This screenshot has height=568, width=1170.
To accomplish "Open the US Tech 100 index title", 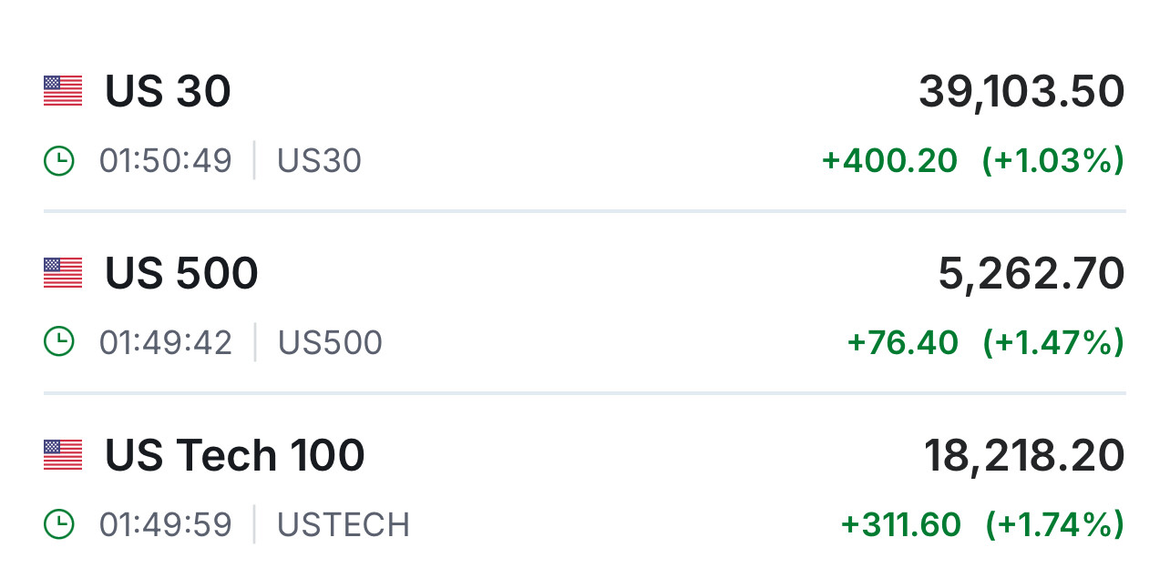I will (x=234, y=455).
